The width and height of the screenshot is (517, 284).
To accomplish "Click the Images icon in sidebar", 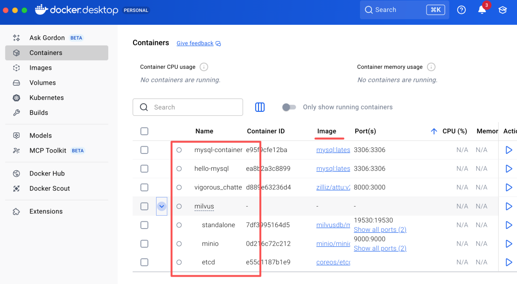I will click(16, 68).
